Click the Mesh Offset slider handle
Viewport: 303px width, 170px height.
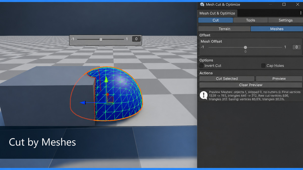pos(245,47)
